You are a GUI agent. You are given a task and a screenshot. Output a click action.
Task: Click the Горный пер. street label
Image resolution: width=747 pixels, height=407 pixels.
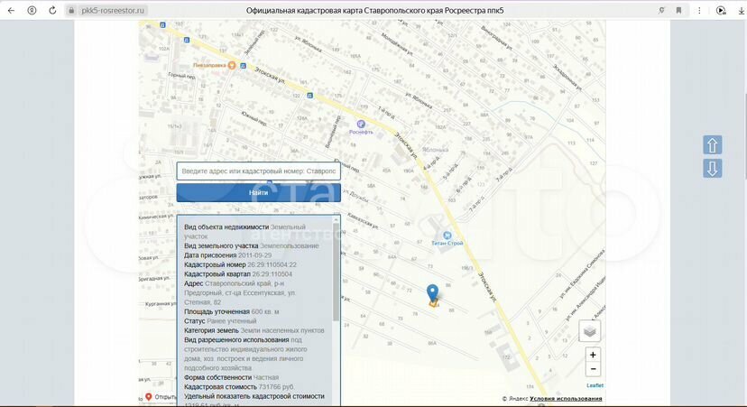(x=181, y=75)
